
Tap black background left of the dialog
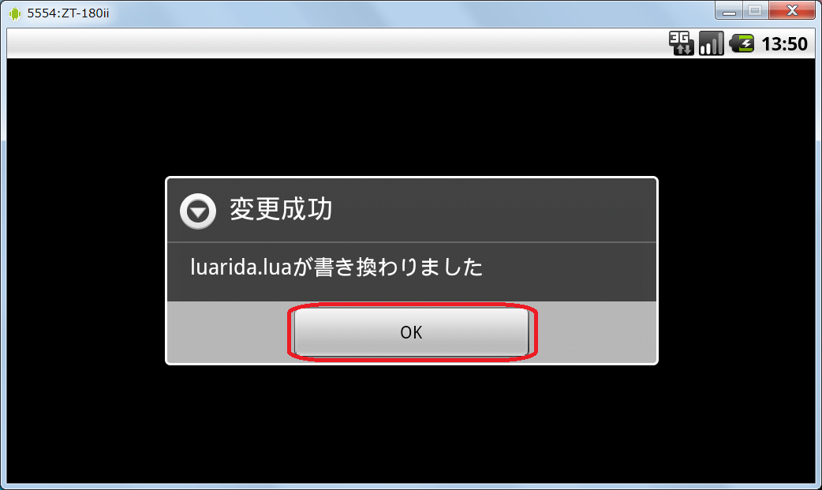(x=86, y=270)
